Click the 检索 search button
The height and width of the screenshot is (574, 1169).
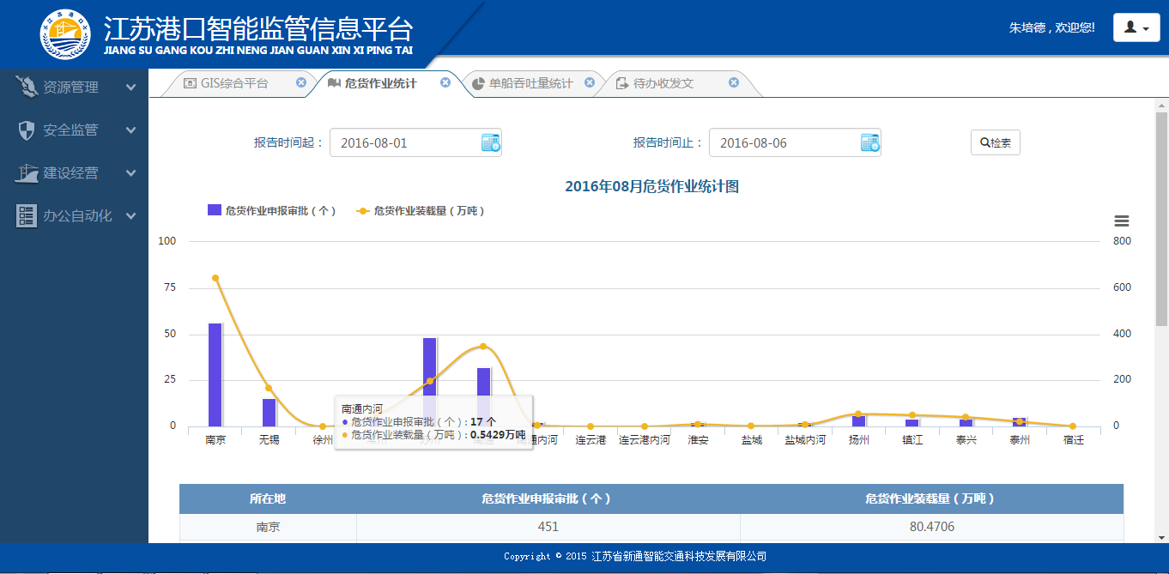click(995, 143)
